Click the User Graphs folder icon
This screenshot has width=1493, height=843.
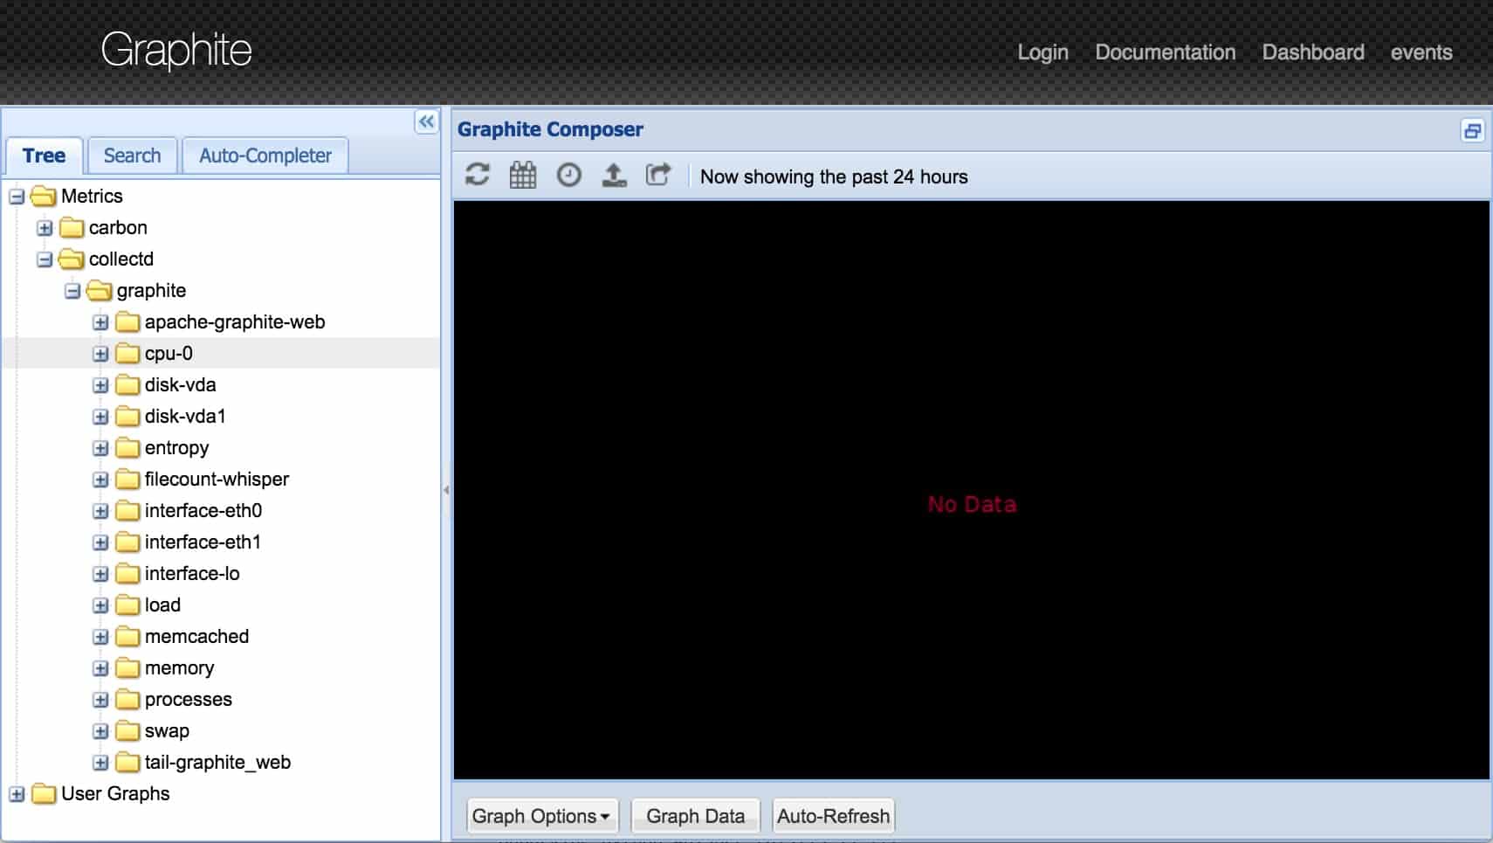44,793
